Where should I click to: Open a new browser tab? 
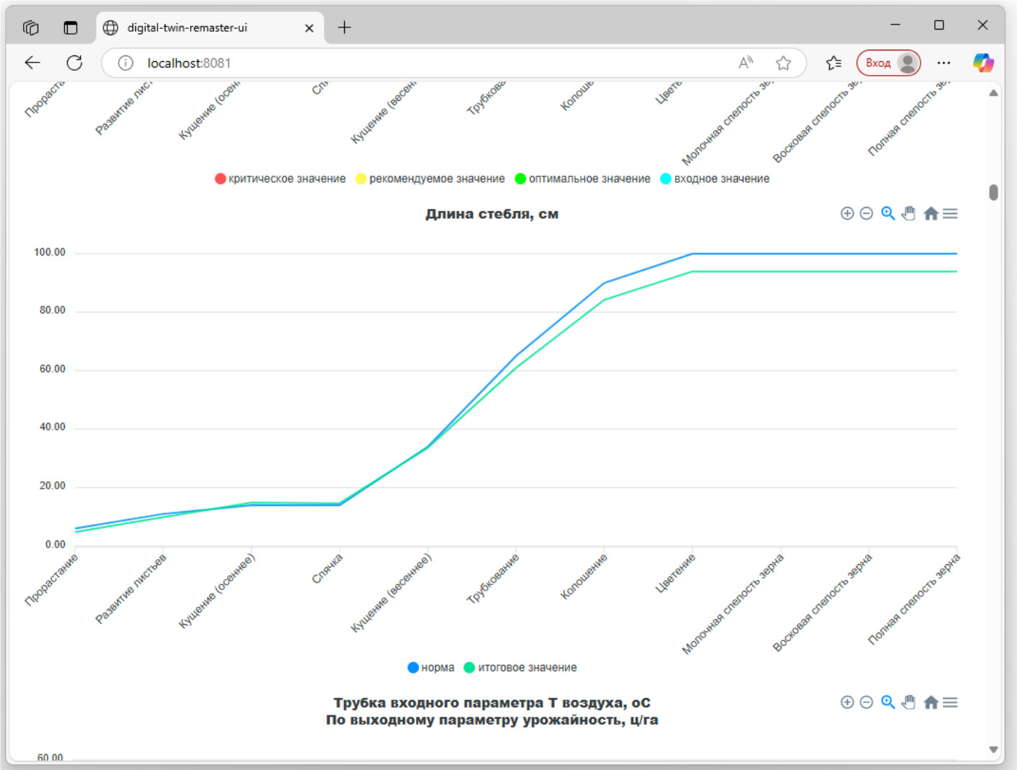345,28
